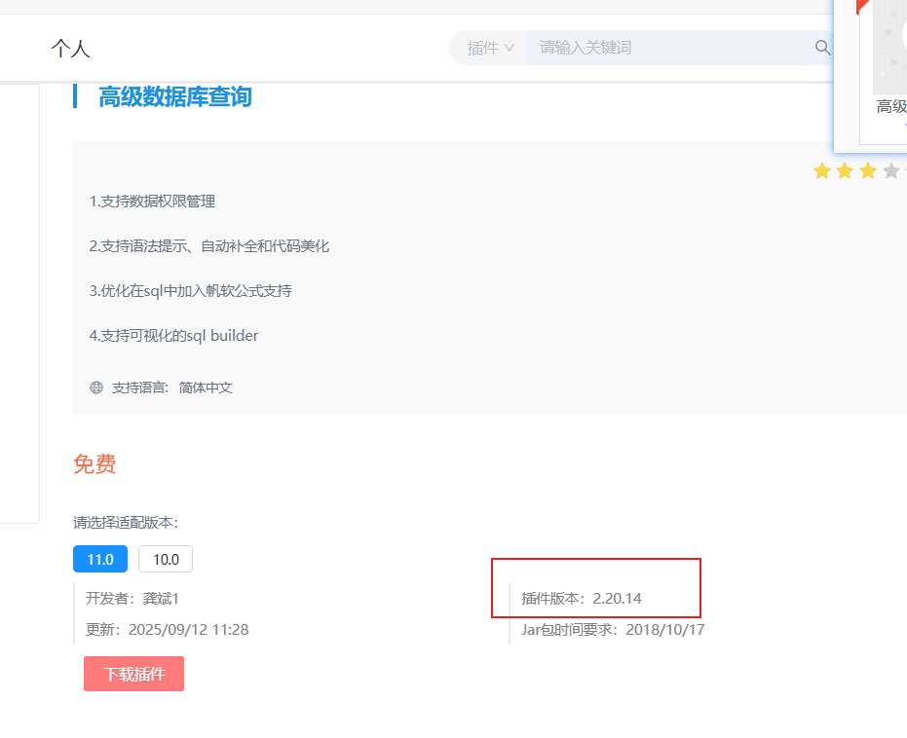Open the plugin card thumbnail image
This screenshot has width=907, height=738.
coord(889,44)
